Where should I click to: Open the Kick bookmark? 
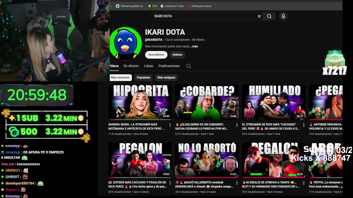pos(153,6)
